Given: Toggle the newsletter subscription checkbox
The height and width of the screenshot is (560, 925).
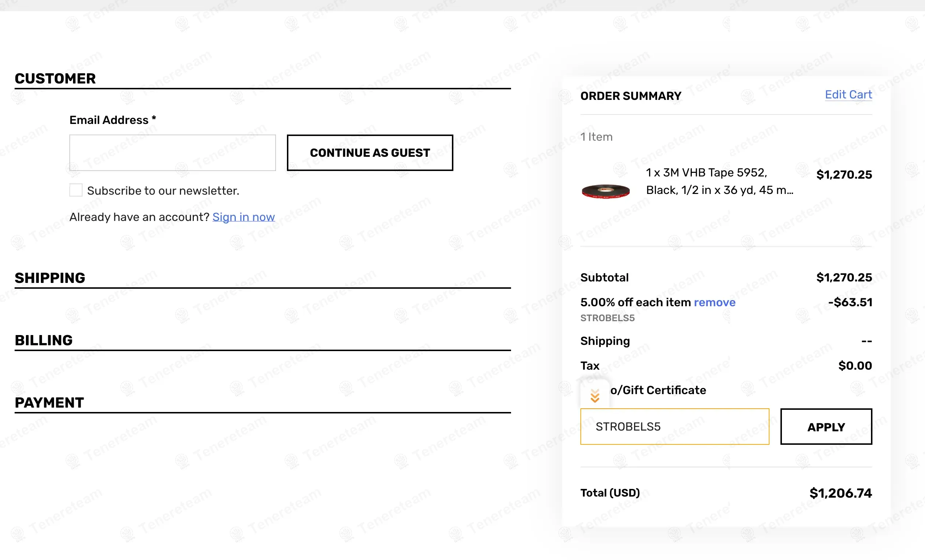Looking at the screenshot, I should [x=76, y=190].
